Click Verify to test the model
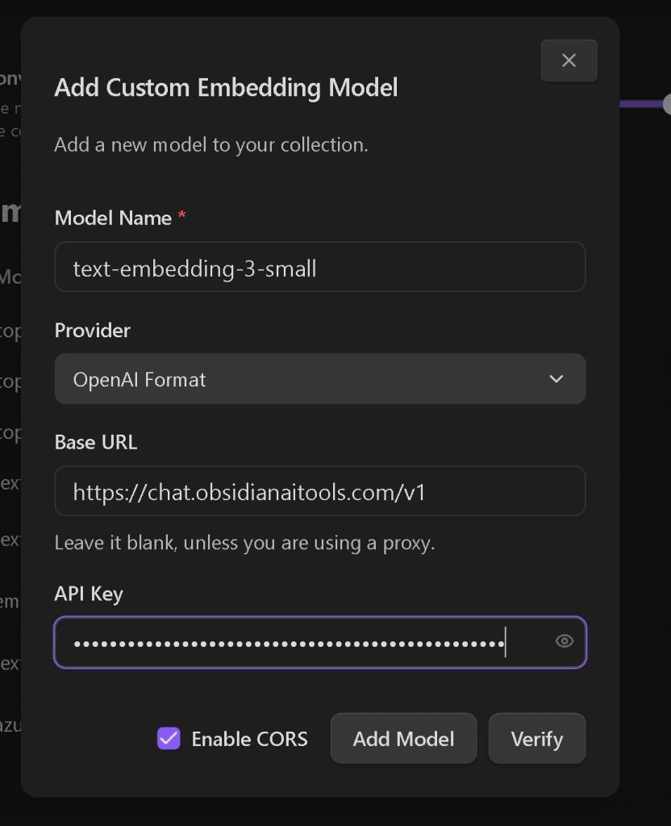The height and width of the screenshot is (826, 671). click(x=537, y=738)
